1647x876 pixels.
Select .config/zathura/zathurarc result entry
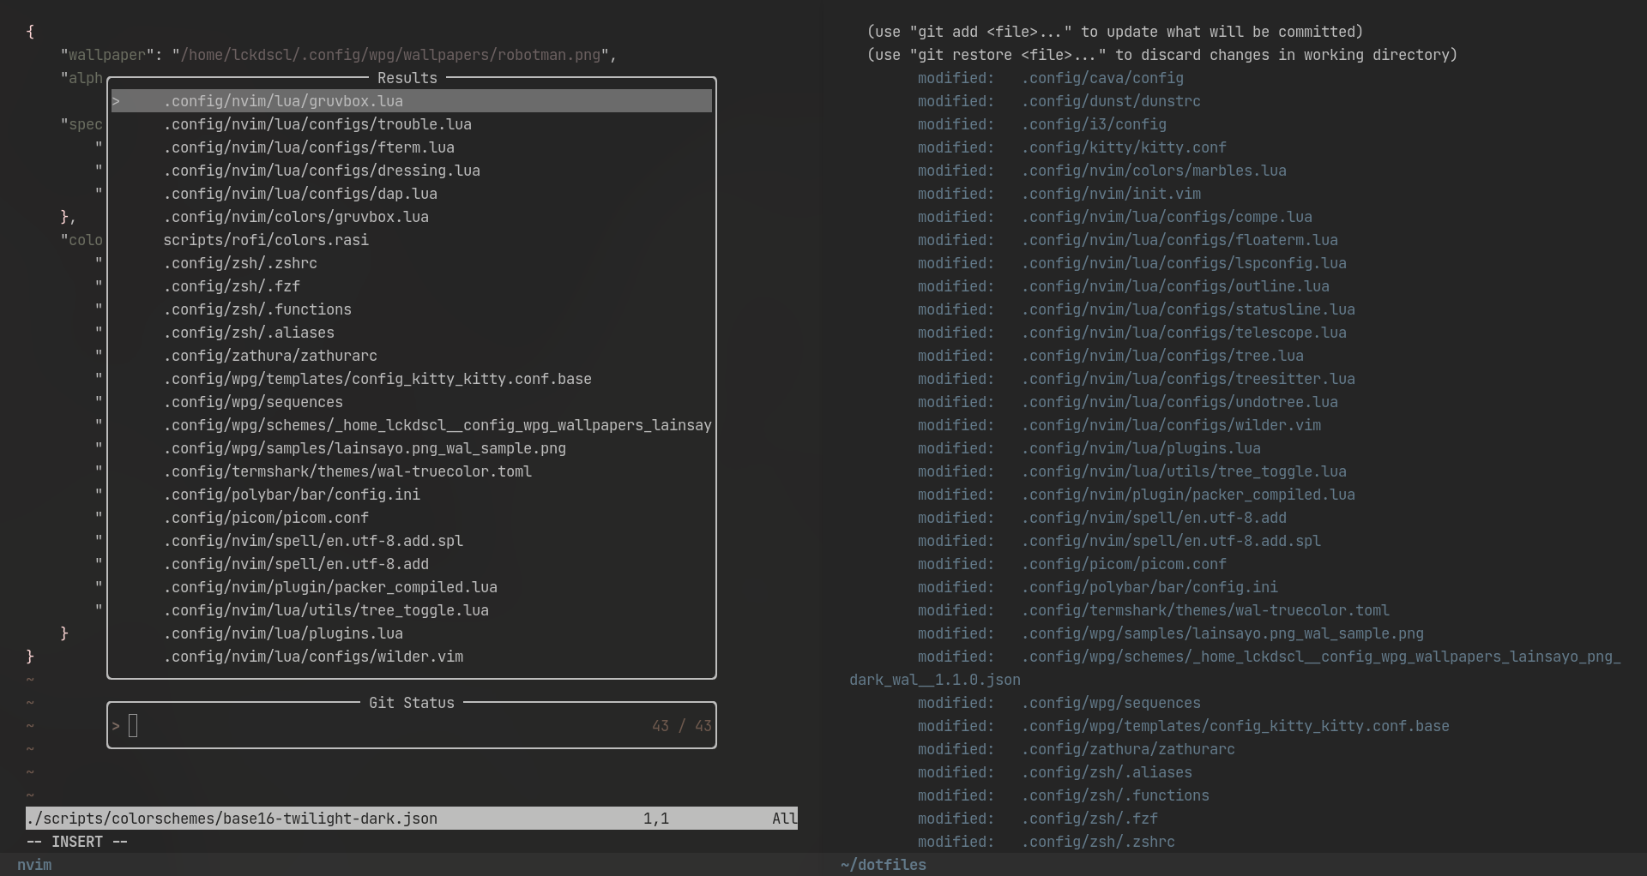tap(270, 356)
